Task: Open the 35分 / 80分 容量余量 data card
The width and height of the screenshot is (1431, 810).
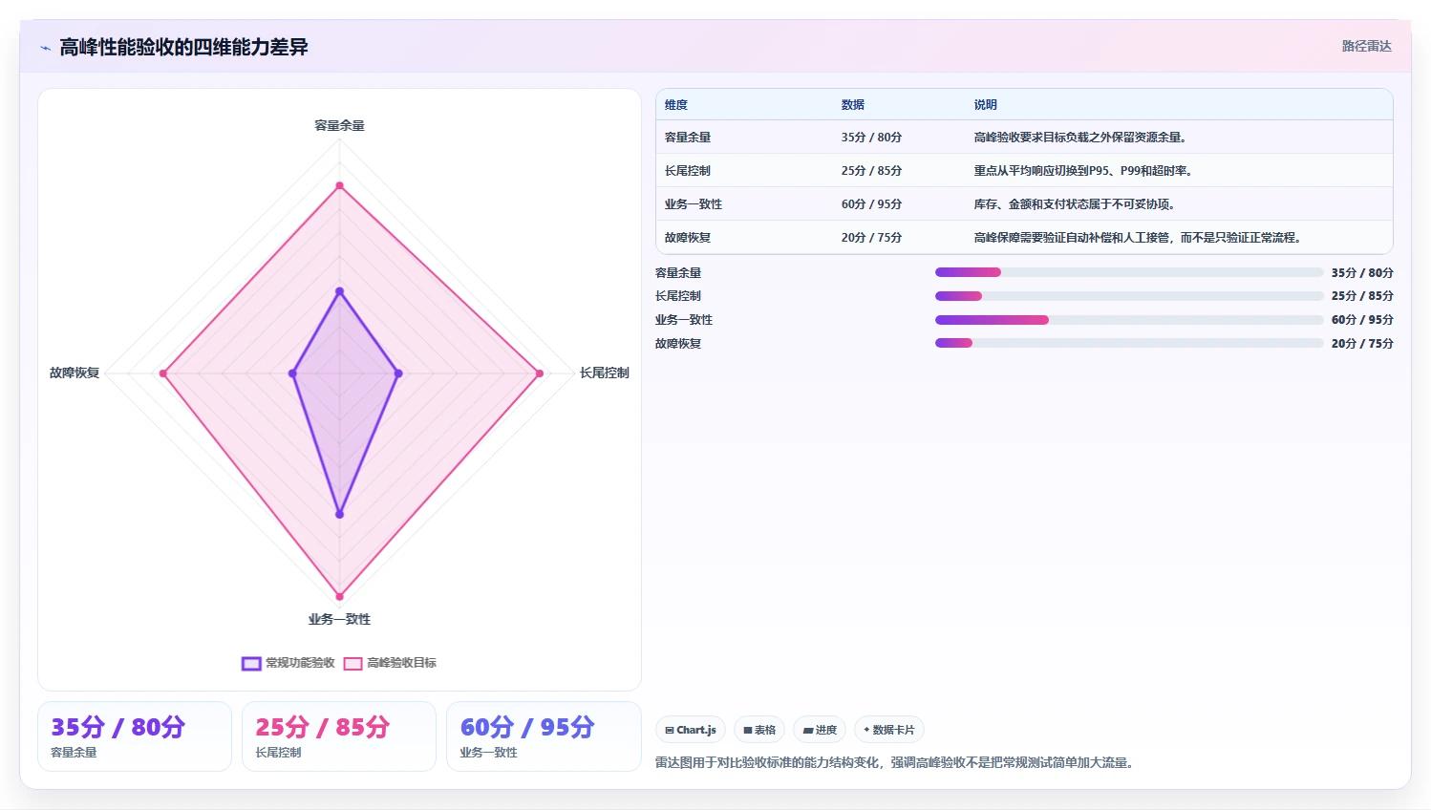Action: tap(135, 736)
